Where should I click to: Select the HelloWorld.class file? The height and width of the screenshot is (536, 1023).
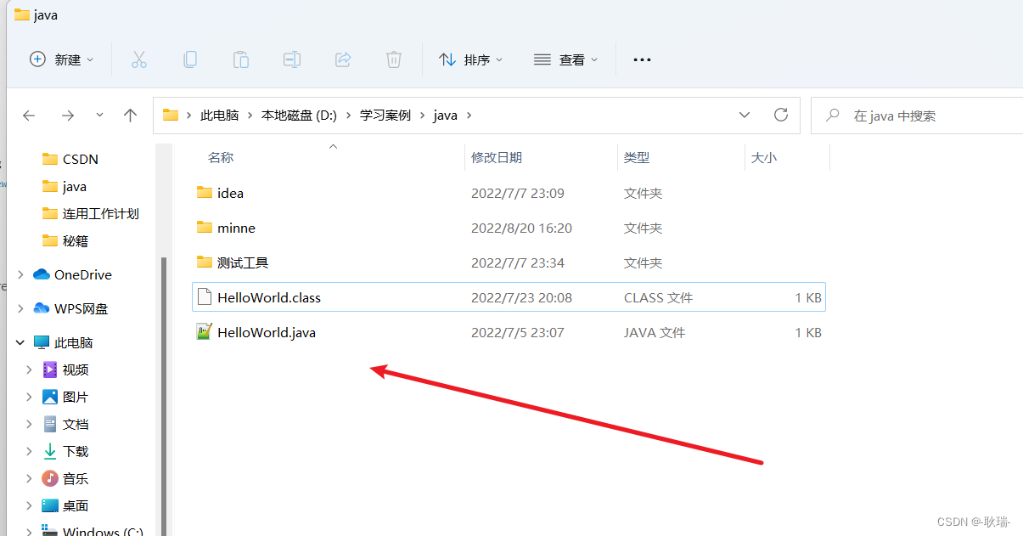click(x=509, y=297)
